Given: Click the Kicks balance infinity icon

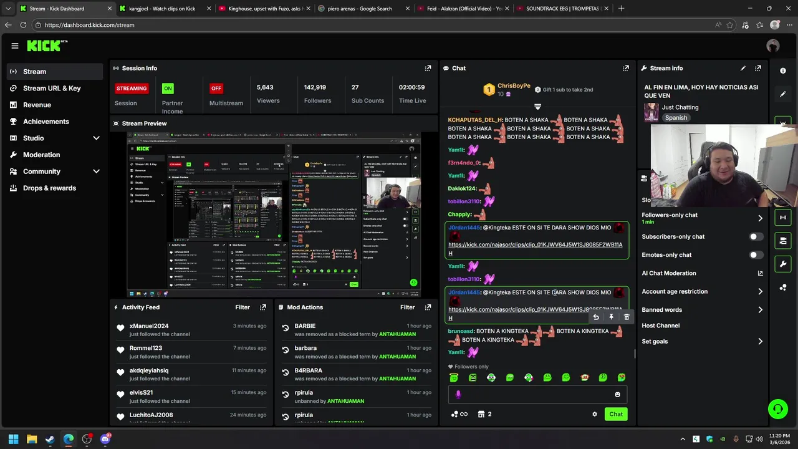Looking at the screenshot, I should coord(459,414).
